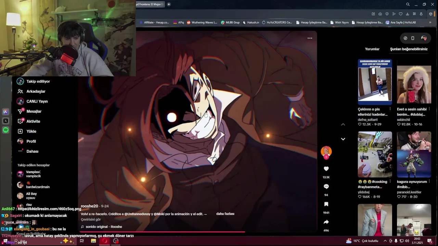Click Çevirisini gör translation link

click(91, 219)
